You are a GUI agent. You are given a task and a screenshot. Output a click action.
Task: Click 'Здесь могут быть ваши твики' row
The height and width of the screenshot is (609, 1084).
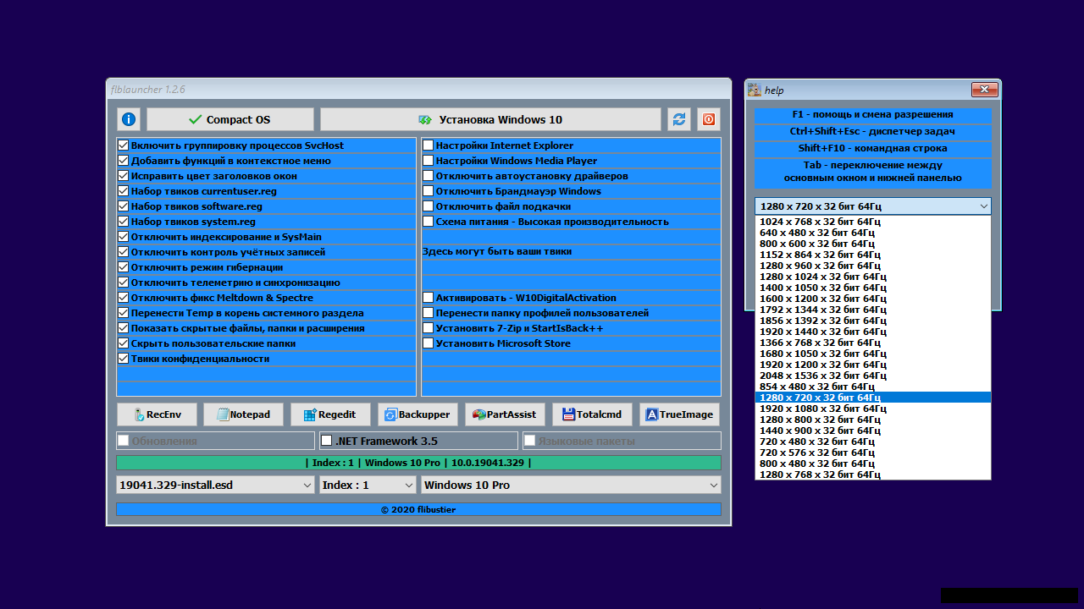571,252
